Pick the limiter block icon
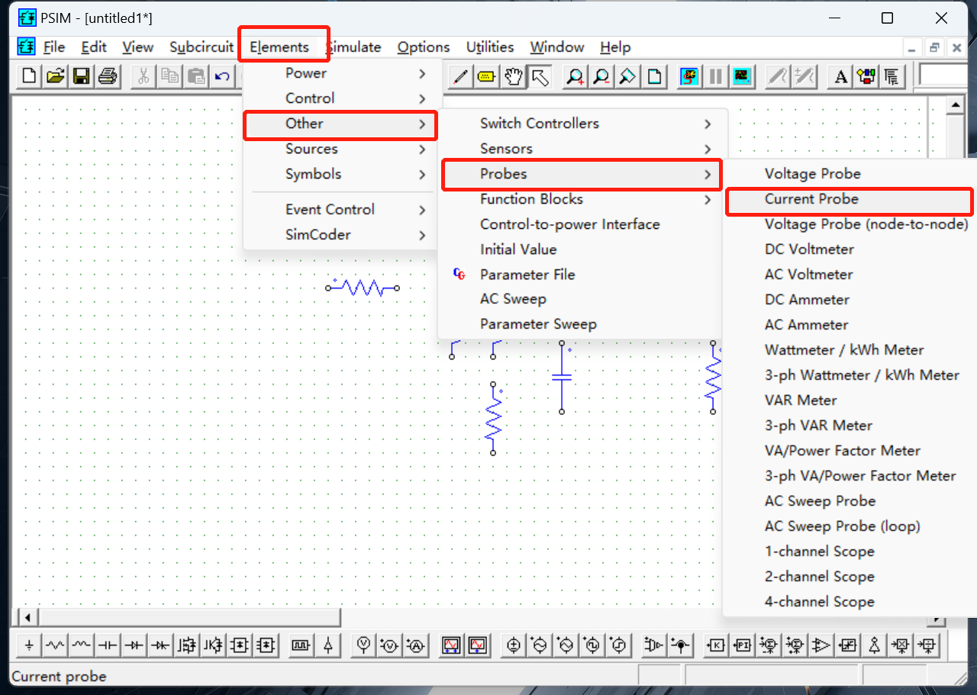Viewport: 977px width, 695px height. 847,645
